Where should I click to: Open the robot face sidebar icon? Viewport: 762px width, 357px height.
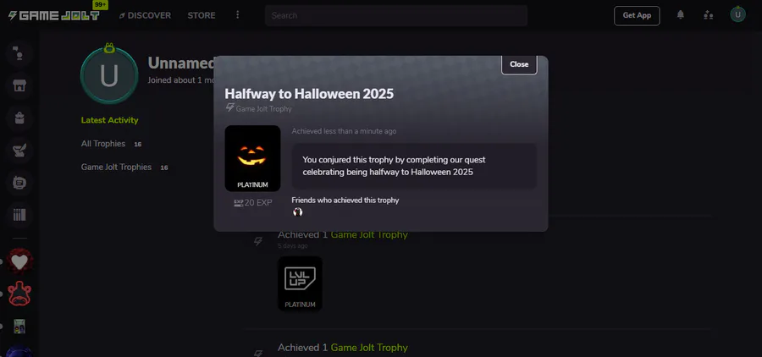click(x=19, y=183)
